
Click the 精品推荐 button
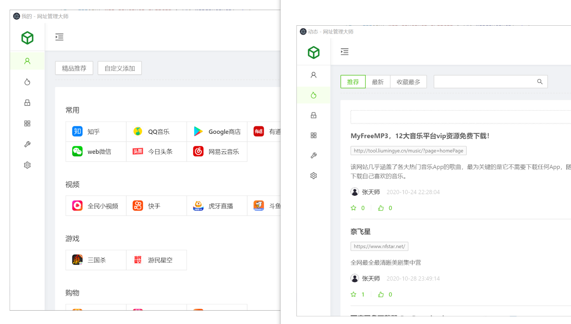pyautogui.click(x=74, y=68)
